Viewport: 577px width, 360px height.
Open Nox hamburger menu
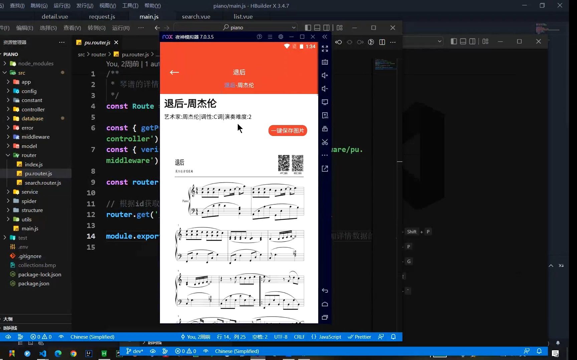(x=270, y=37)
